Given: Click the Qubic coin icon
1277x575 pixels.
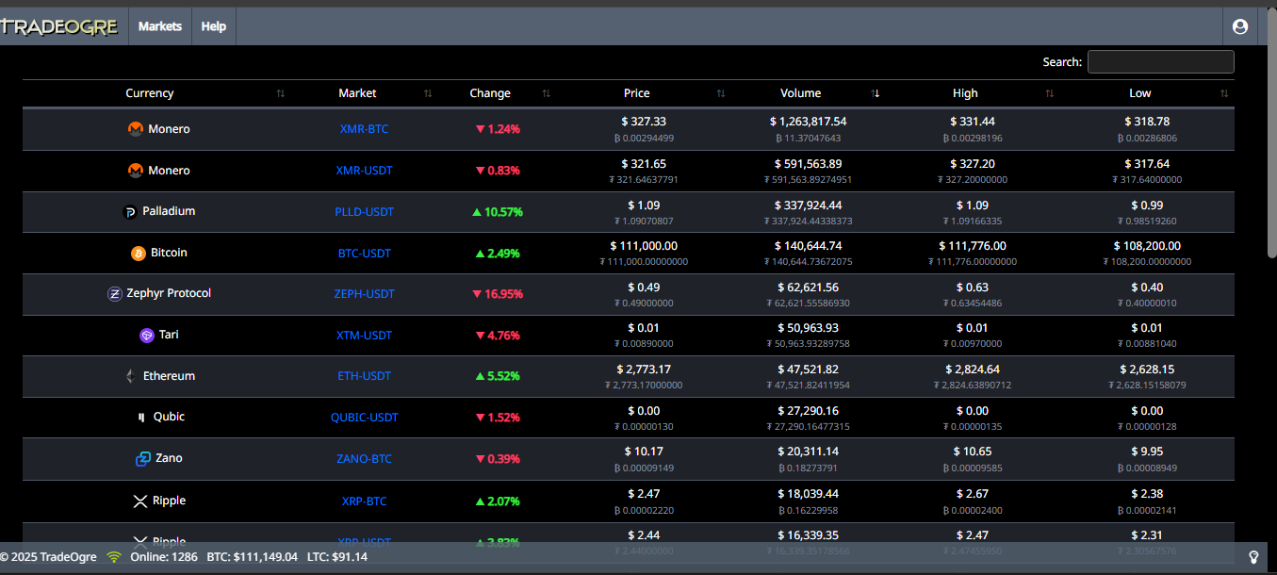Looking at the screenshot, I should pos(141,417).
